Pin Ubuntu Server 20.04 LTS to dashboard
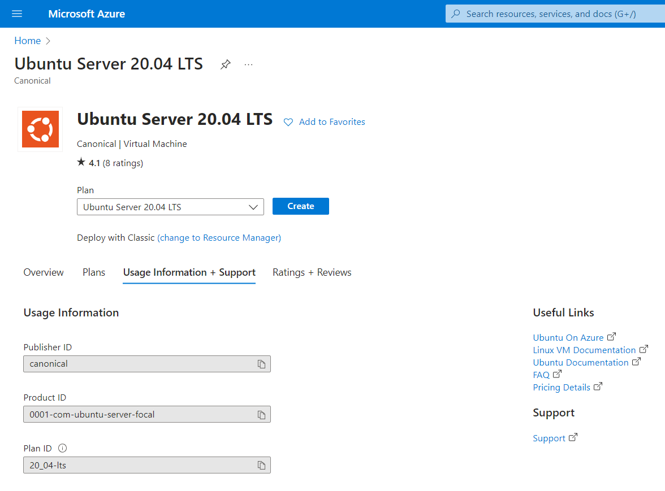 (225, 64)
